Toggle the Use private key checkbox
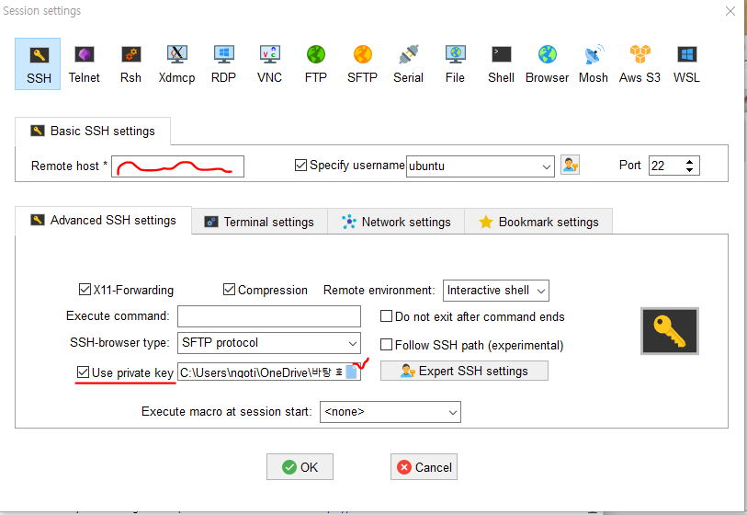This screenshot has height=515, width=747. click(83, 372)
